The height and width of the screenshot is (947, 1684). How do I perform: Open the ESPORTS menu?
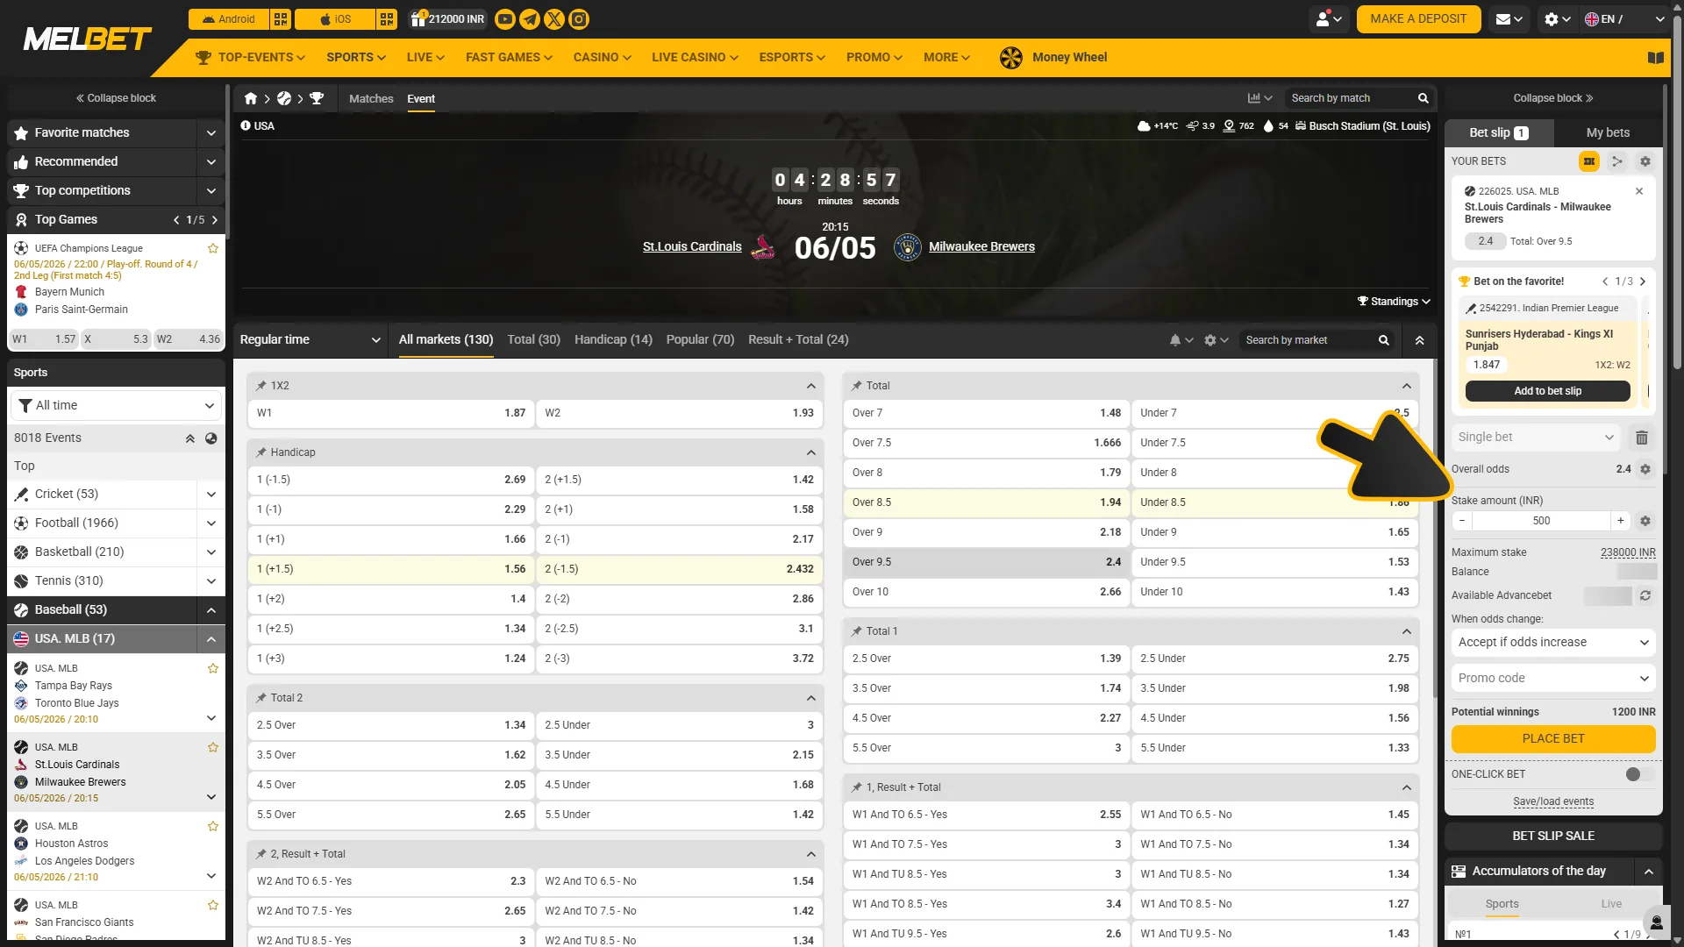pyautogui.click(x=792, y=58)
